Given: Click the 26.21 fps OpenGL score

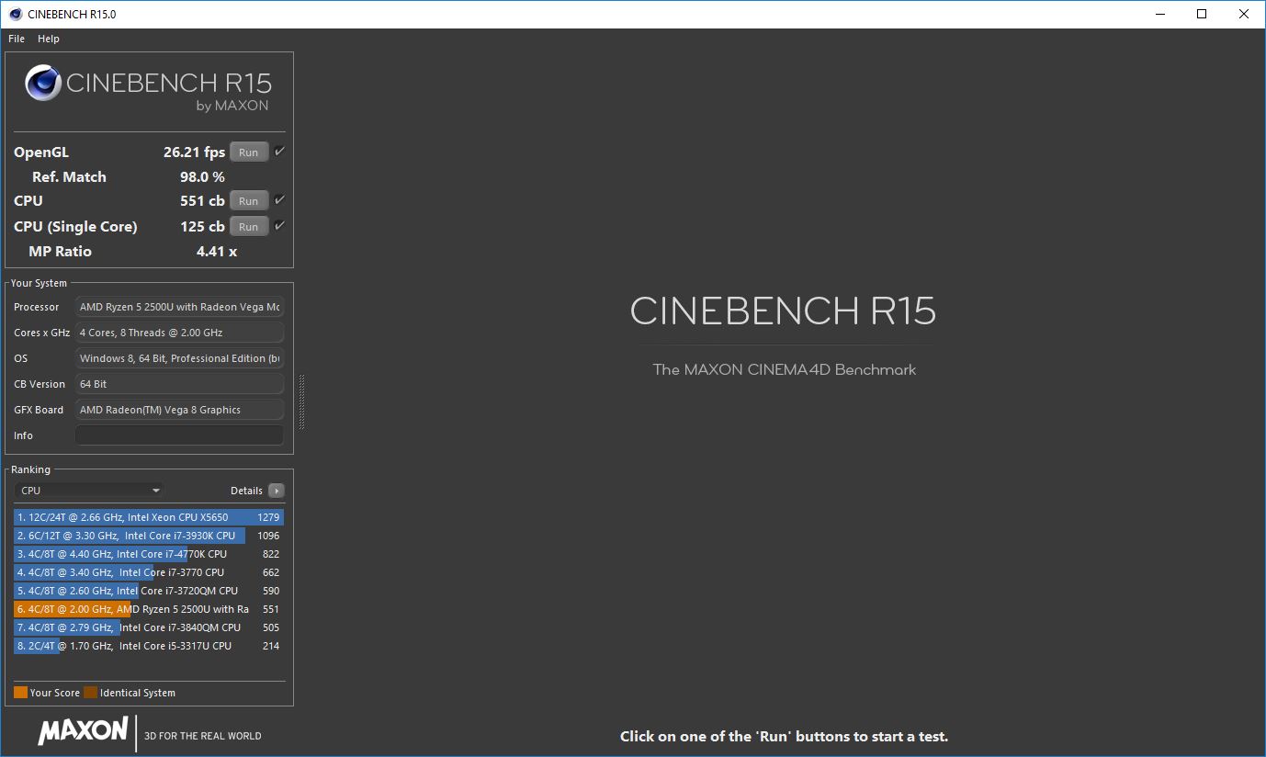Looking at the screenshot, I should click(x=194, y=153).
